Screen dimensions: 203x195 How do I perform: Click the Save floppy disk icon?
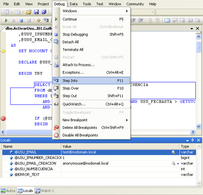pyautogui.click(x=37, y=12)
